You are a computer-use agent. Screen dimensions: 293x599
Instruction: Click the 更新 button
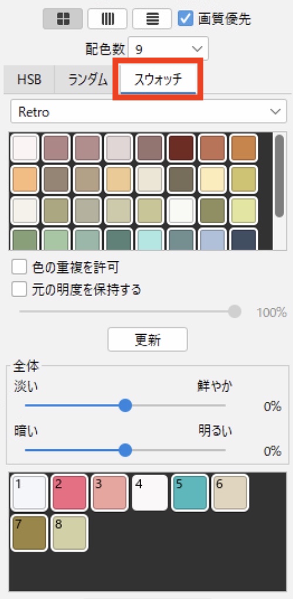click(148, 339)
